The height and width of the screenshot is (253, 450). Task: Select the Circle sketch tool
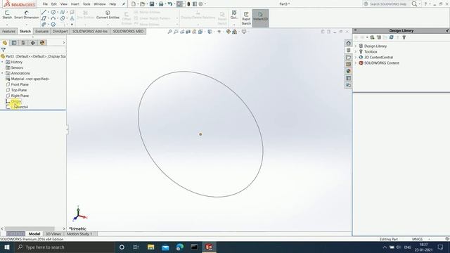tap(53, 13)
